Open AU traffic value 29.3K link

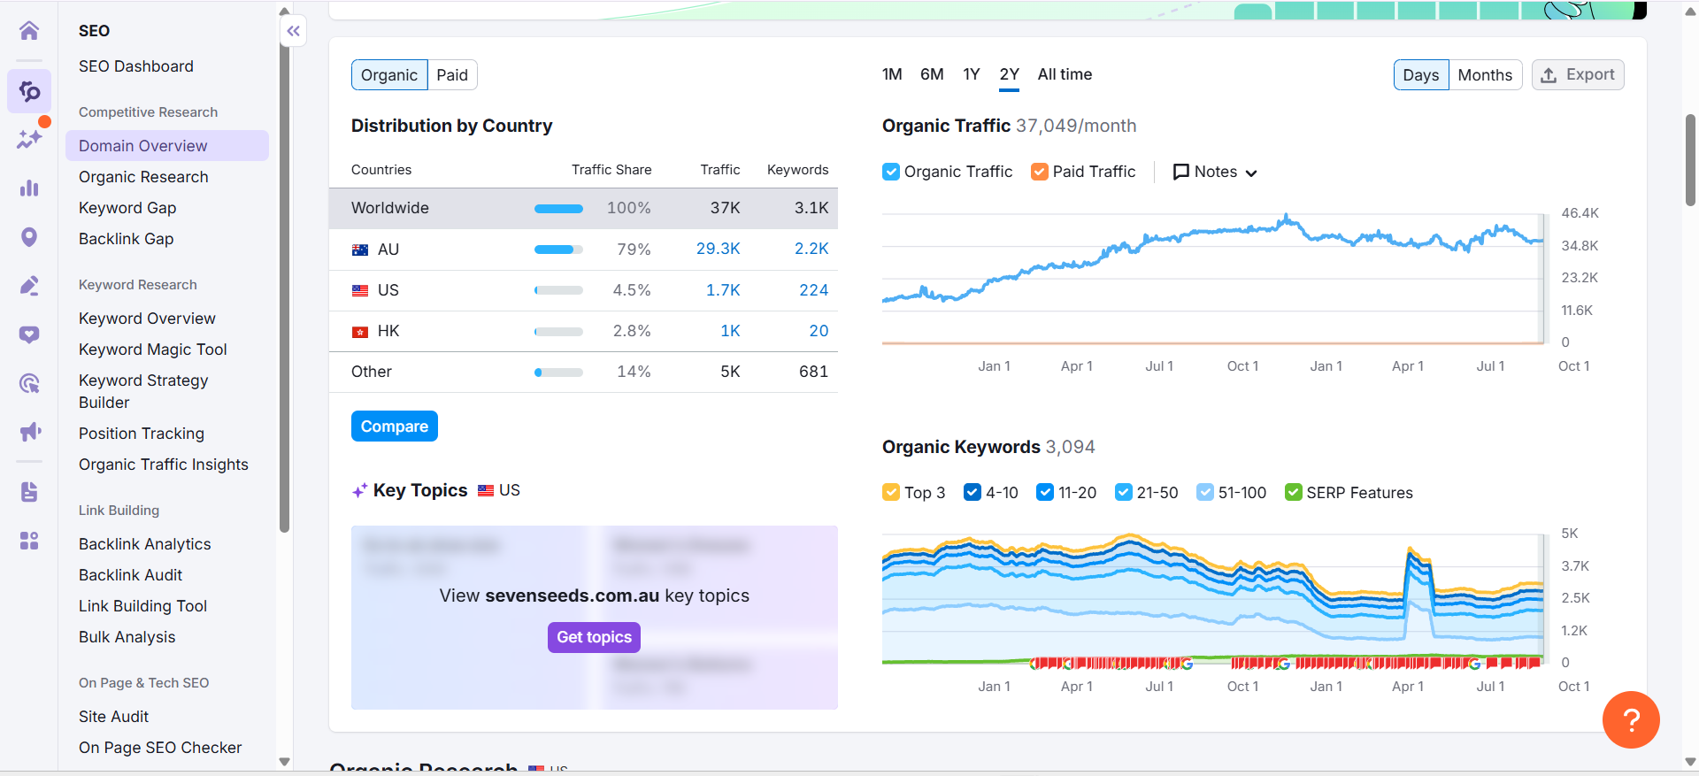(x=718, y=249)
